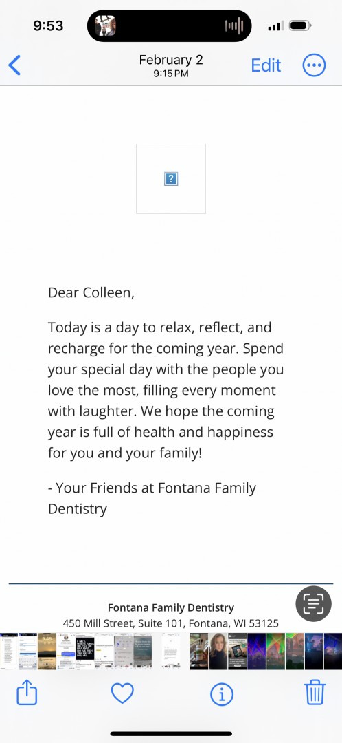Tap the 450 Mill Street address text
The width and height of the screenshot is (342, 743).
click(171, 623)
